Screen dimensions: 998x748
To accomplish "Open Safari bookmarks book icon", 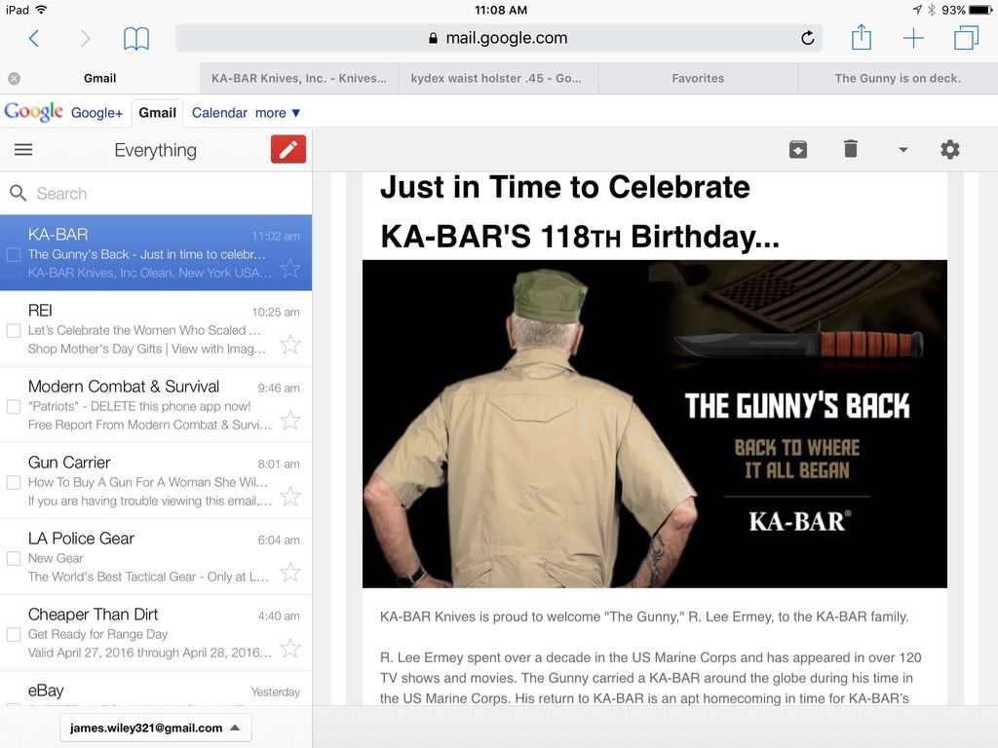I will [x=136, y=39].
